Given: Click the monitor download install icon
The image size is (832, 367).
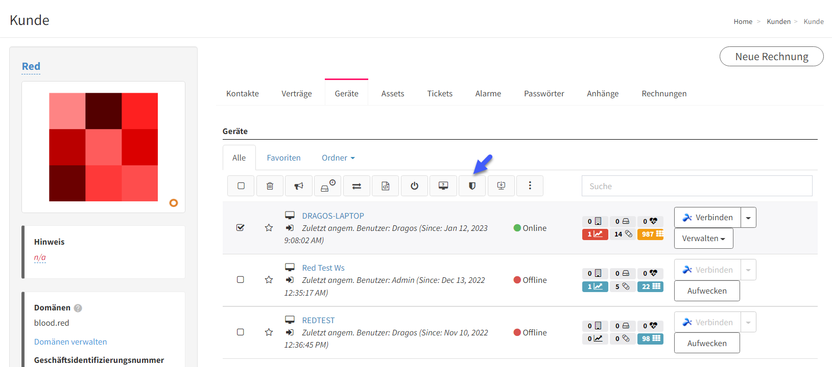Looking at the screenshot, I should tap(501, 186).
